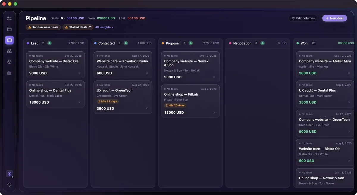Click the Negotiation column total 0 USD
The height and width of the screenshot is (195, 357).
[282, 43]
